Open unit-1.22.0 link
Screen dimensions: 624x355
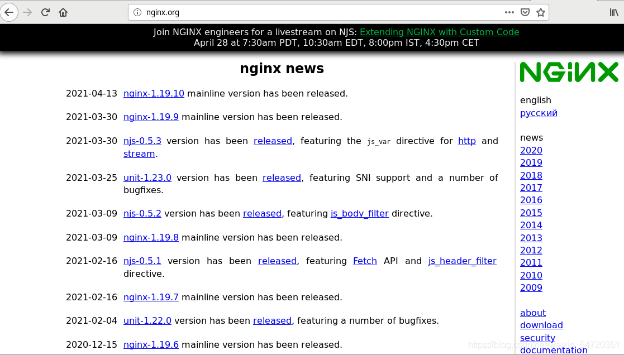point(147,320)
